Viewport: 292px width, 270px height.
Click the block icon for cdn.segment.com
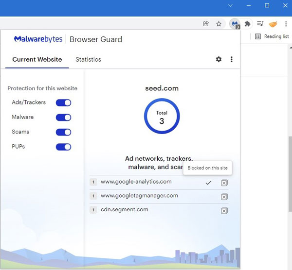coord(224,211)
